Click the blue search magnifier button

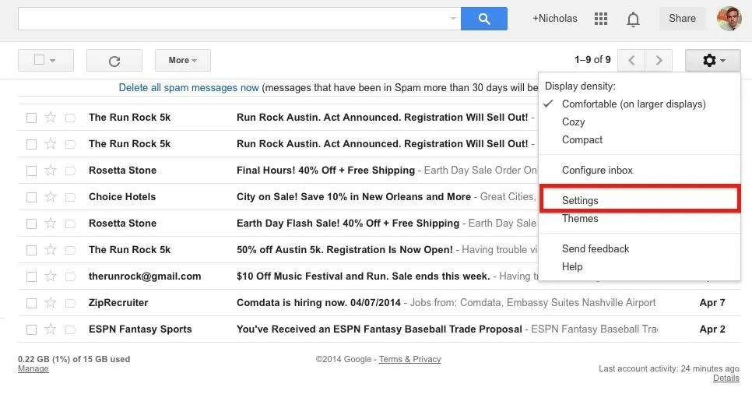[484, 19]
